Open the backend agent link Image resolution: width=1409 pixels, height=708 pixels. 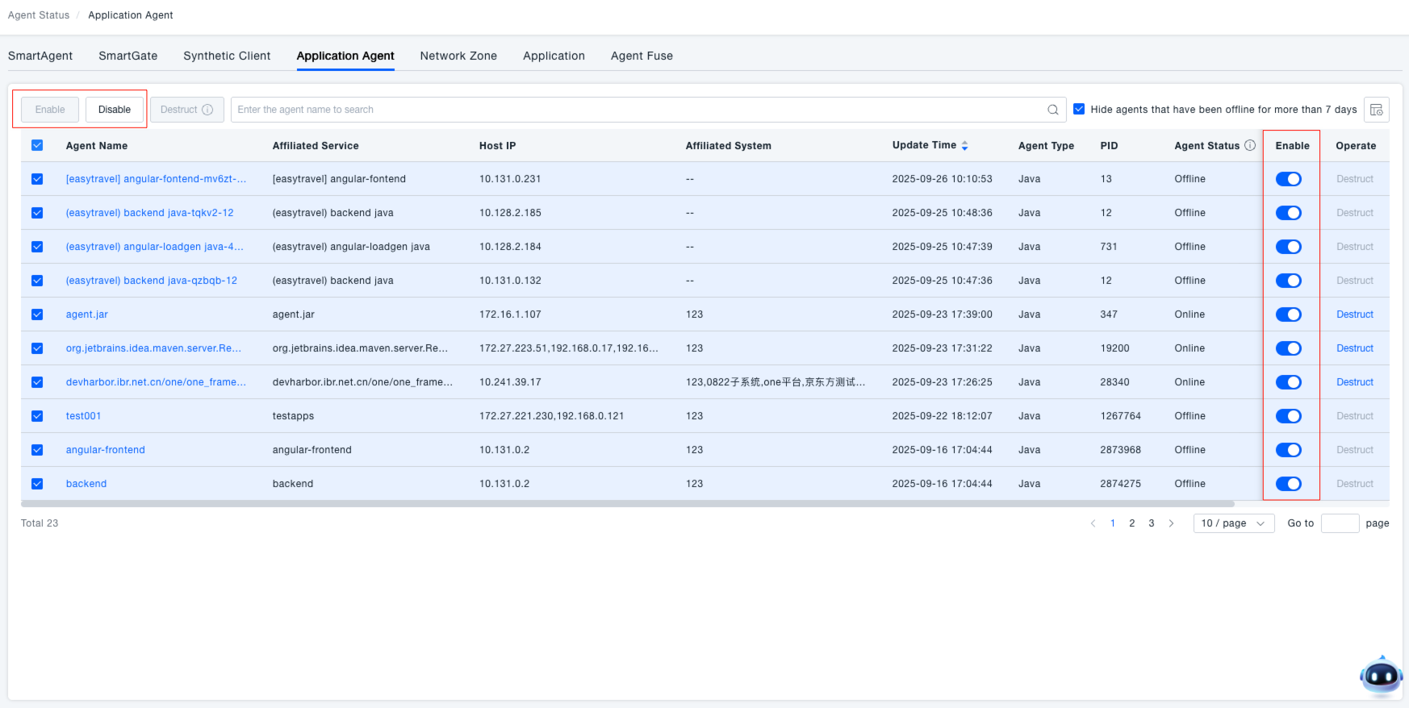86,484
